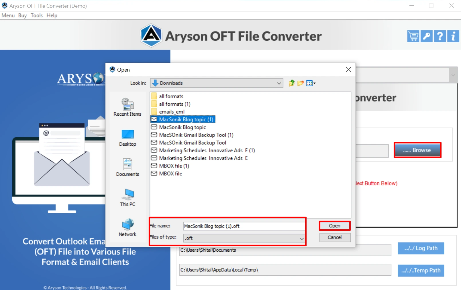The image size is (461, 290).
Task: Click the Cancel button in dialog
Action: [x=335, y=237]
